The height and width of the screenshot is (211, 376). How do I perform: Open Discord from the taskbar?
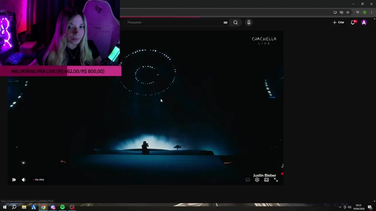53,207
